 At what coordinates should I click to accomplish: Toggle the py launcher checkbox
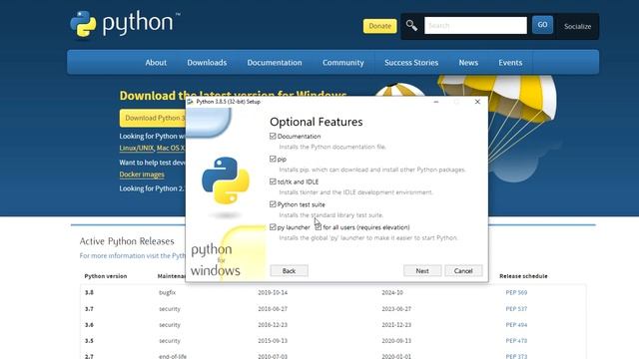tap(273, 227)
